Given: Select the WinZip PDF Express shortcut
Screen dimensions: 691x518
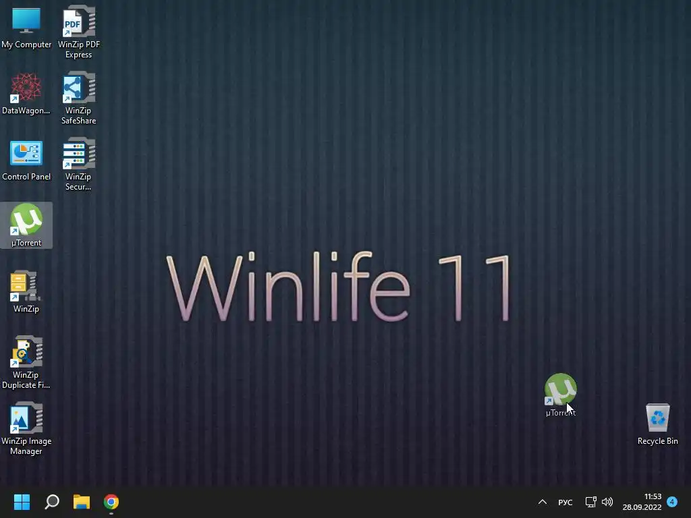Looking at the screenshot, I should click(x=78, y=32).
